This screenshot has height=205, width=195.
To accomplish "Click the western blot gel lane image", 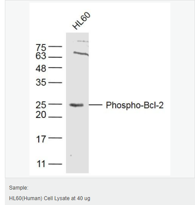I will pos(77,103).
